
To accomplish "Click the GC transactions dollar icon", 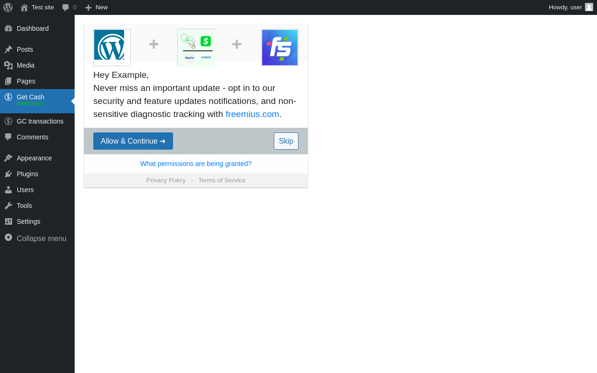I will pos(8,121).
